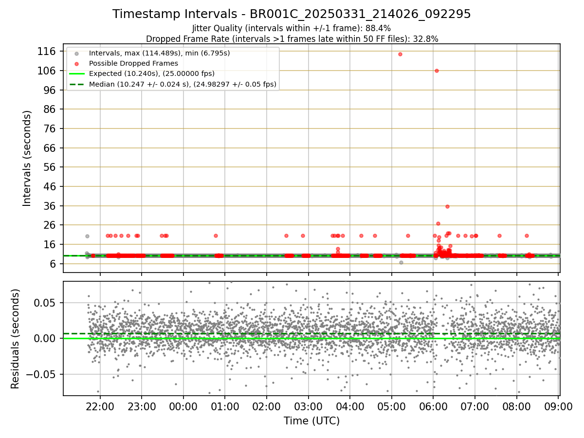The image size is (584, 438).
Task: Click the Jitter Quality subtitle text
Action: coord(292,28)
